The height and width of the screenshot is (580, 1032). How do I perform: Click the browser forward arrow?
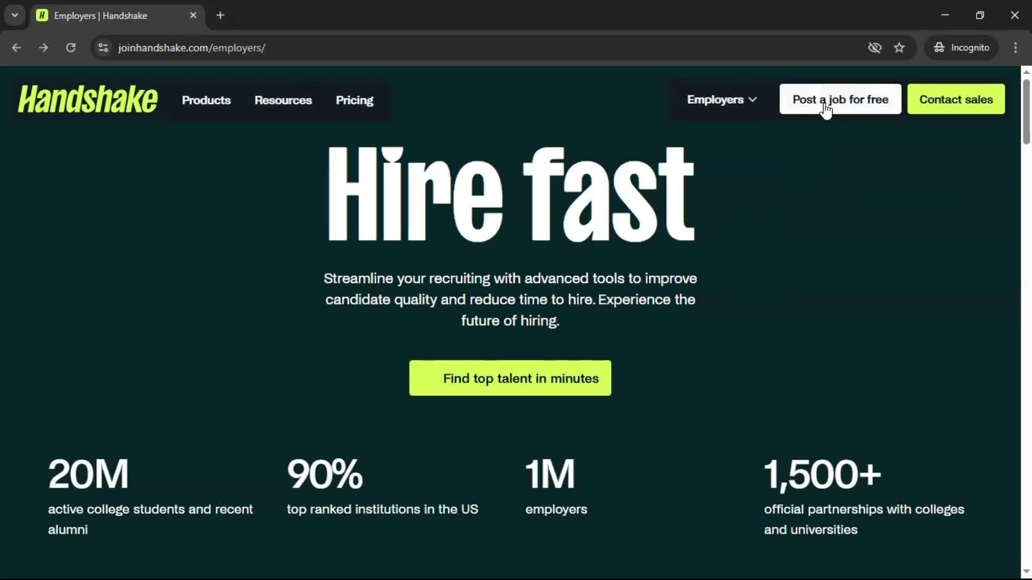tap(44, 48)
